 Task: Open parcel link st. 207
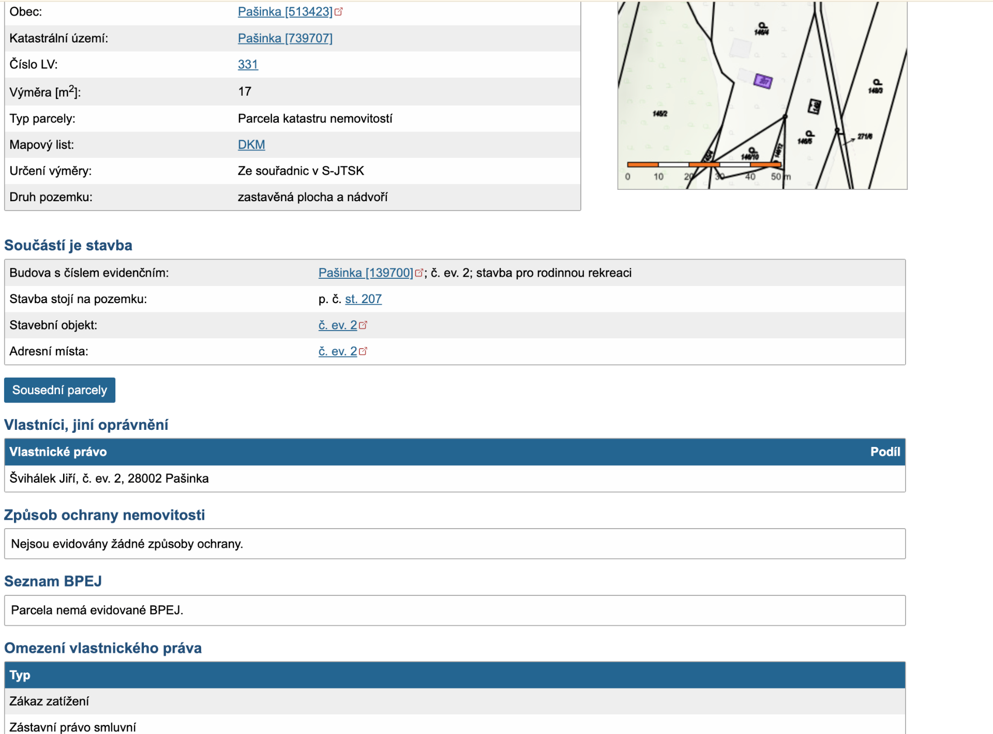tap(363, 299)
